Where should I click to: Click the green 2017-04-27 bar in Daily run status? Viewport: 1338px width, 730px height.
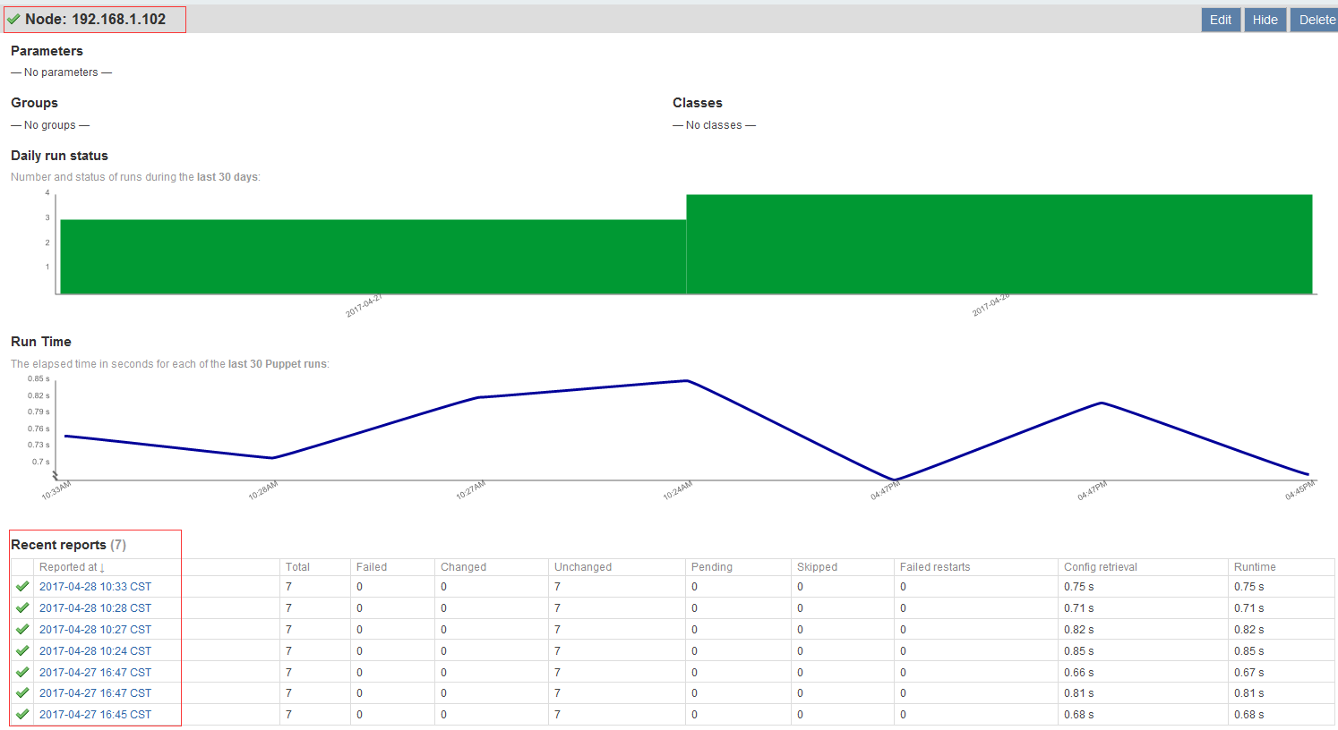tap(373, 257)
